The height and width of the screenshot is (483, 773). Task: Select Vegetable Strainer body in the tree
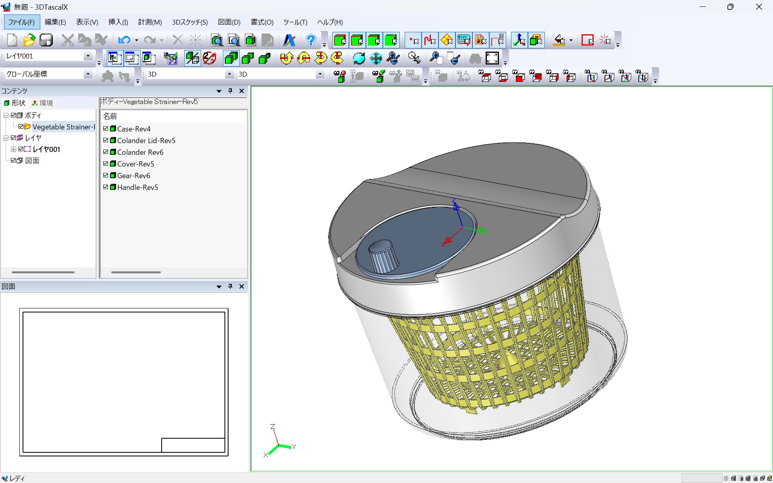(63, 127)
